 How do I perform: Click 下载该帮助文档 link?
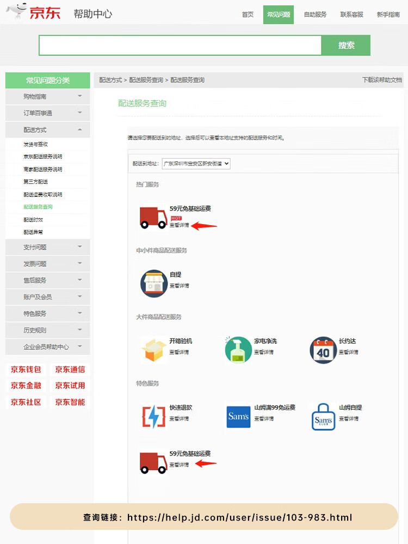pyautogui.click(x=382, y=80)
